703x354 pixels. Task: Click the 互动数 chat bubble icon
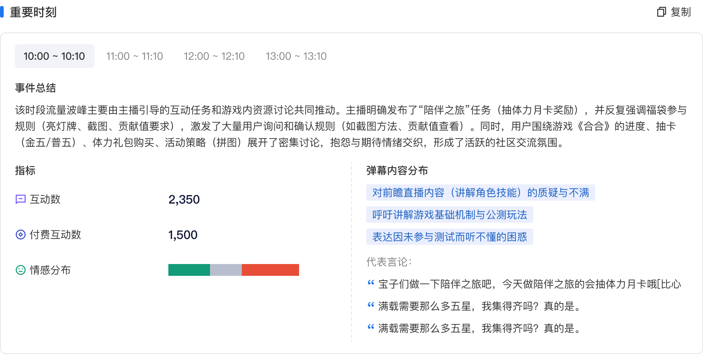[x=20, y=199]
